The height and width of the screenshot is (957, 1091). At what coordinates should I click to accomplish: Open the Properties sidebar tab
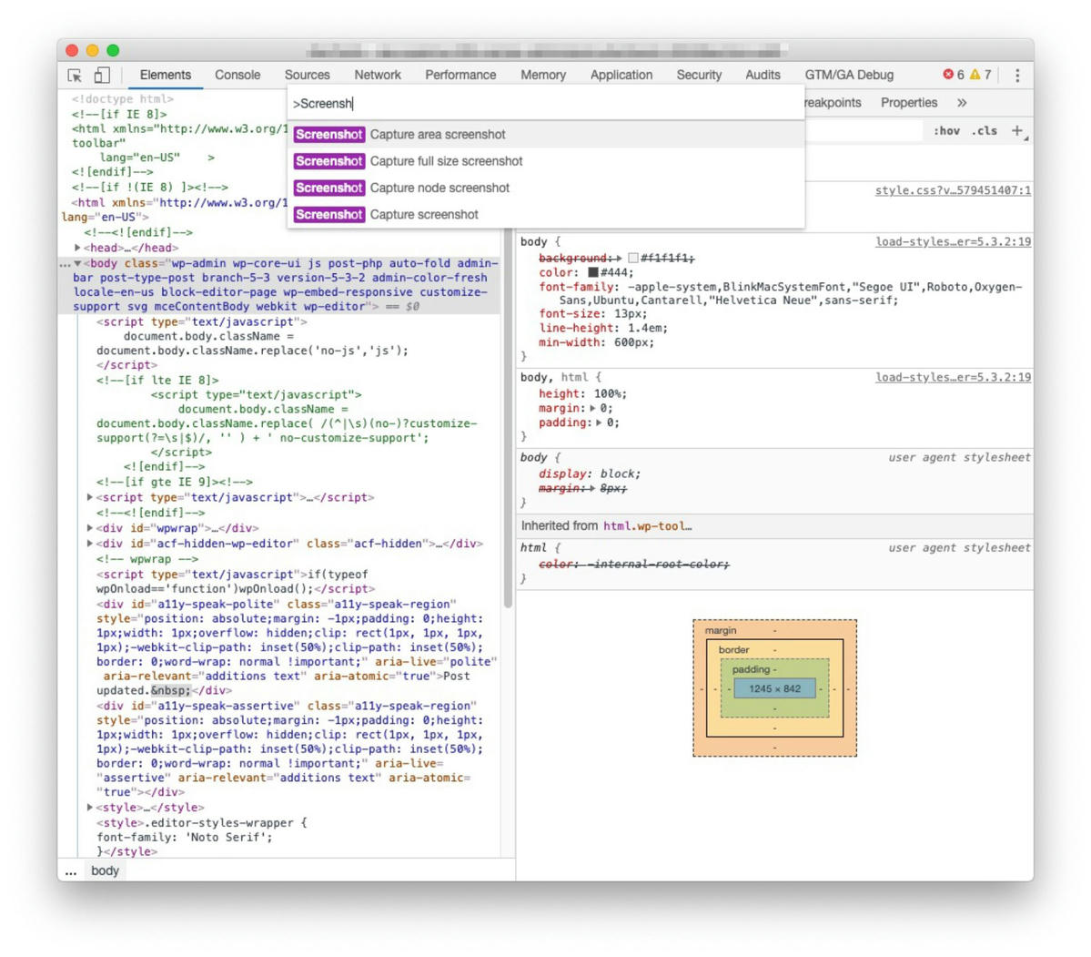tap(909, 103)
